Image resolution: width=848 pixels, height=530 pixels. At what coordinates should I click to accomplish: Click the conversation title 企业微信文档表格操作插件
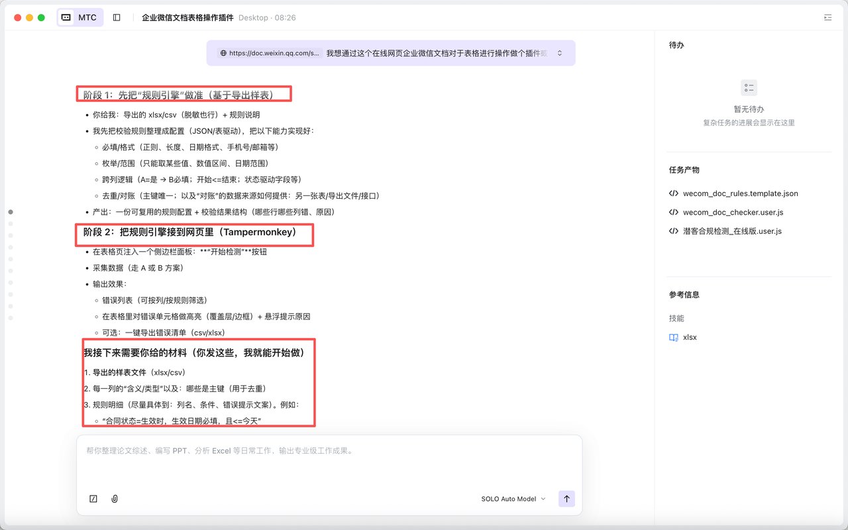pos(187,17)
